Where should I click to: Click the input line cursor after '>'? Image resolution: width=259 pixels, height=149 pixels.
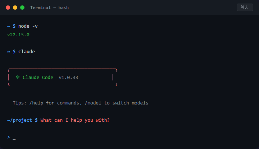click(14, 139)
